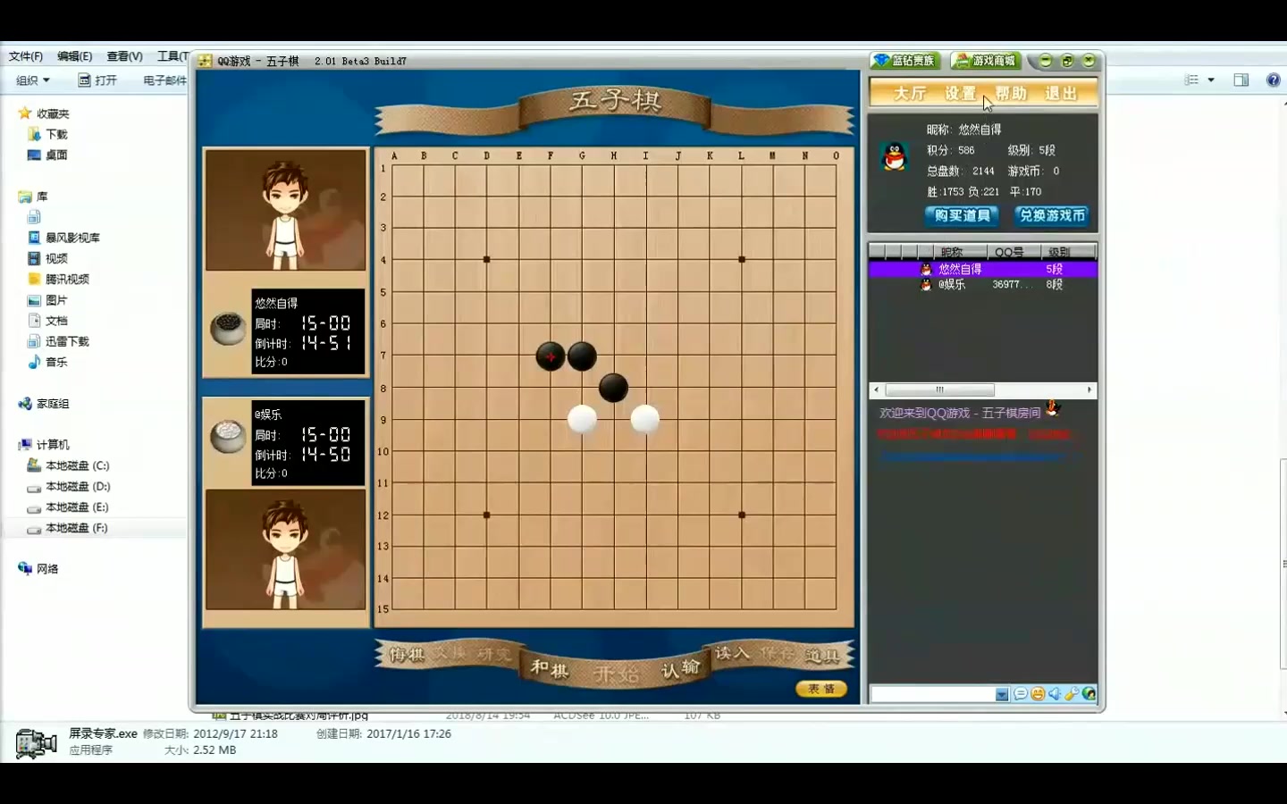
Task: Open the 帮助 help menu
Action: coord(1011,94)
